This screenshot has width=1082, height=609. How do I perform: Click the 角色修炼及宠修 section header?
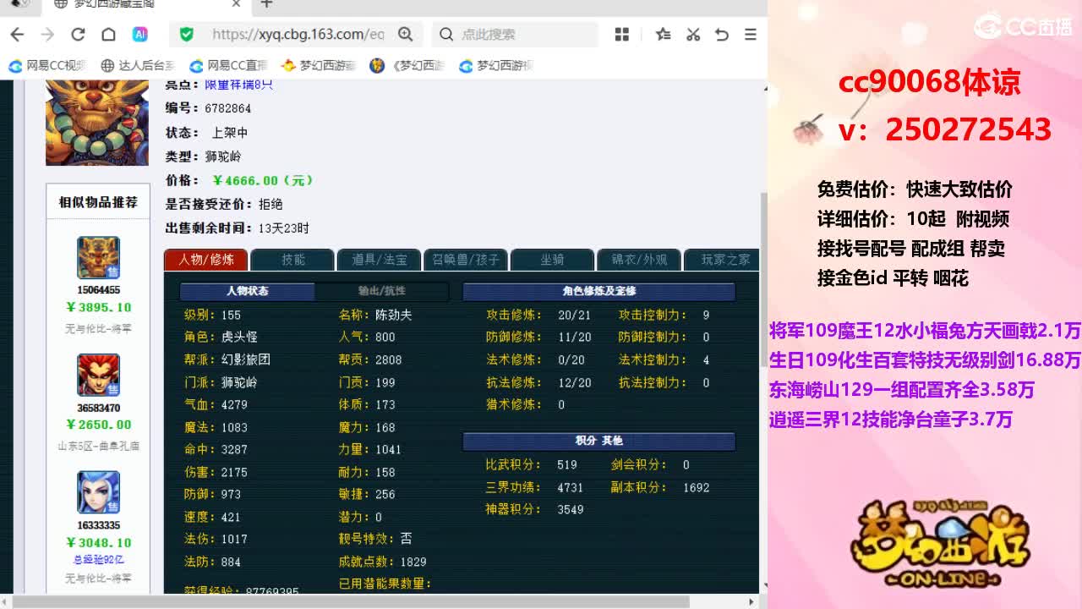[x=599, y=292]
